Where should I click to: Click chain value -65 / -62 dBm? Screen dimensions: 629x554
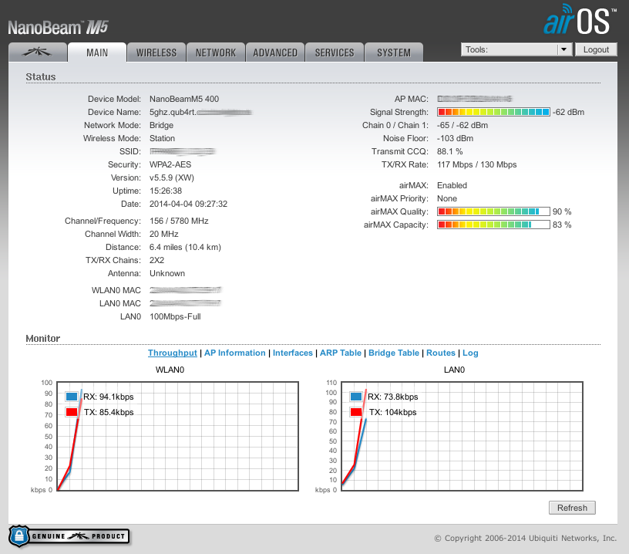[462, 125]
